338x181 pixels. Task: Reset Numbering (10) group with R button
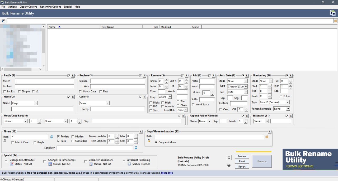click(291, 76)
